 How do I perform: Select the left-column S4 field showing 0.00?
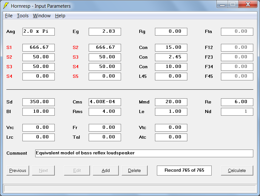38,77
